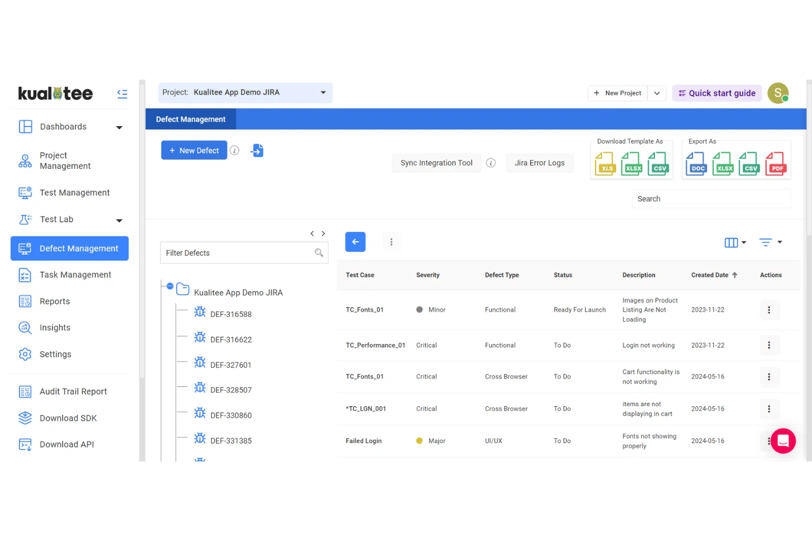The height and width of the screenshot is (541, 812).
Task: Select DEF-328507 in the tree
Action: [x=230, y=390]
